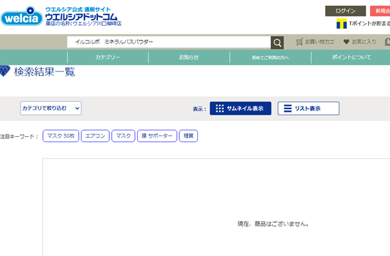Click the heart favorites icon
The image size is (390, 256).
(x=346, y=42)
